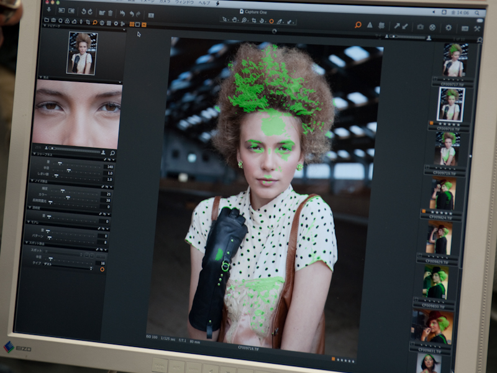The width and height of the screenshot is (497, 373).
Task: Click the trash delete icon in toolbar
Action: 111,13
